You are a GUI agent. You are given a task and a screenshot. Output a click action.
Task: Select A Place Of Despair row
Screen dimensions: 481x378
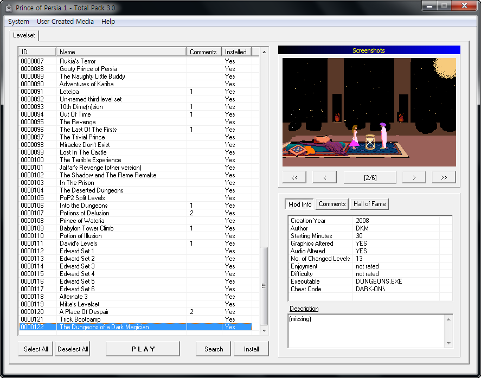click(x=135, y=312)
